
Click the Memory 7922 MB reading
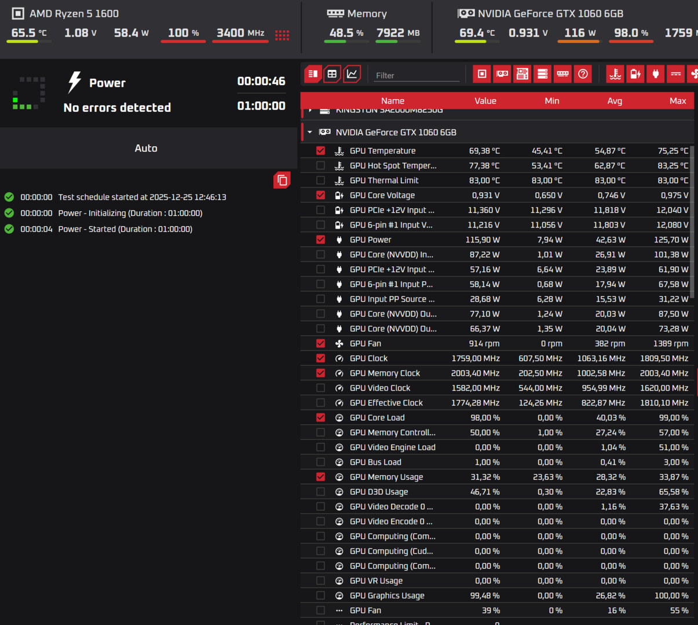point(398,33)
